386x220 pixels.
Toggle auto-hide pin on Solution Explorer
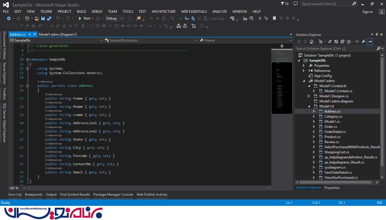(x=377, y=34)
